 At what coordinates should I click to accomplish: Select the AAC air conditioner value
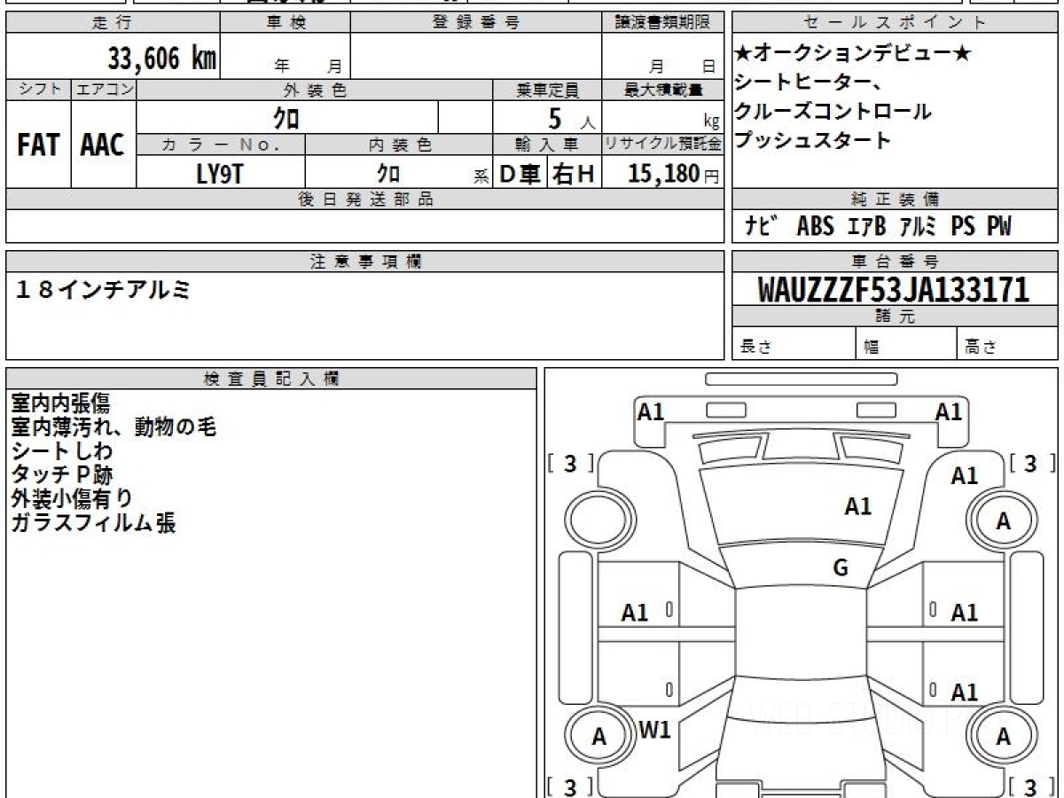[x=103, y=145]
